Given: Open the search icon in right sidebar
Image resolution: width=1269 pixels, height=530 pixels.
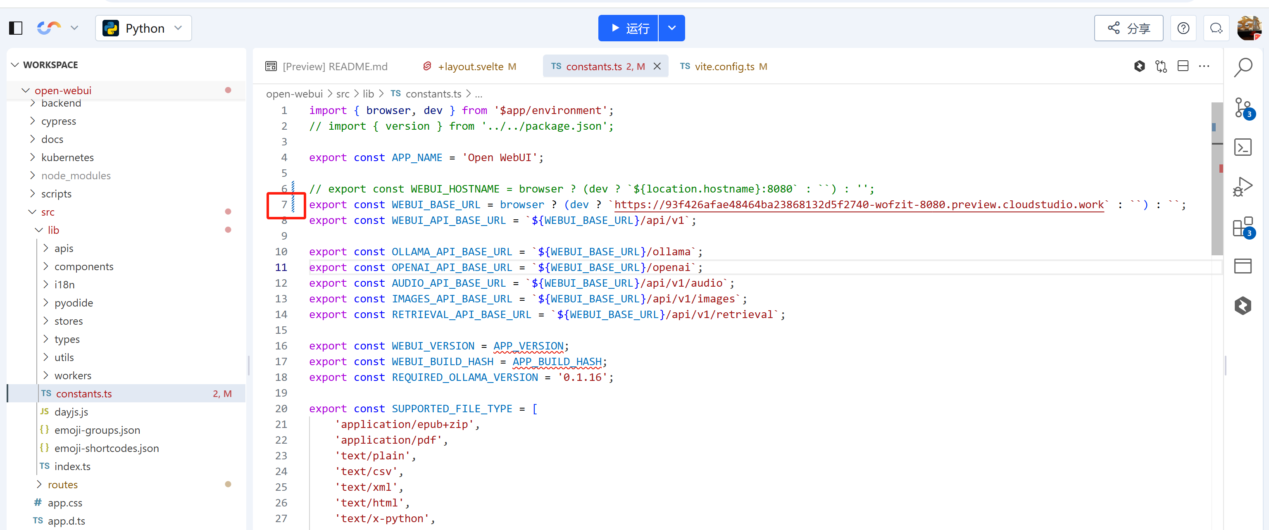Looking at the screenshot, I should click(x=1243, y=67).
